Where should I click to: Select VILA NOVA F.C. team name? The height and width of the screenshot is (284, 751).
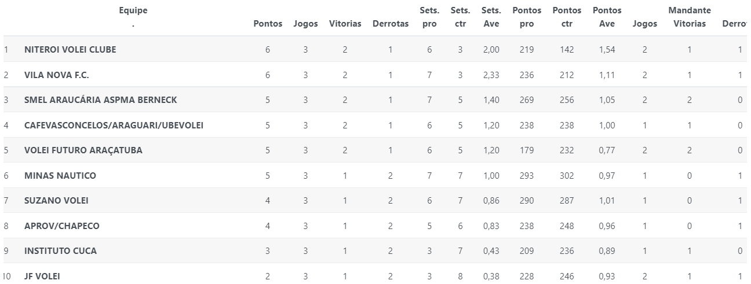click(57, 75)
